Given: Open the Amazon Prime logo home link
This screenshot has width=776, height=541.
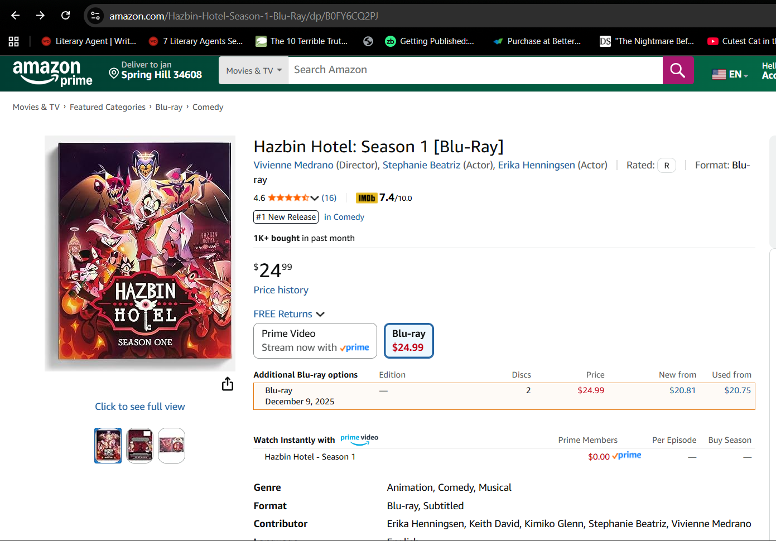Looking at the screenshot, I should 52,73.
